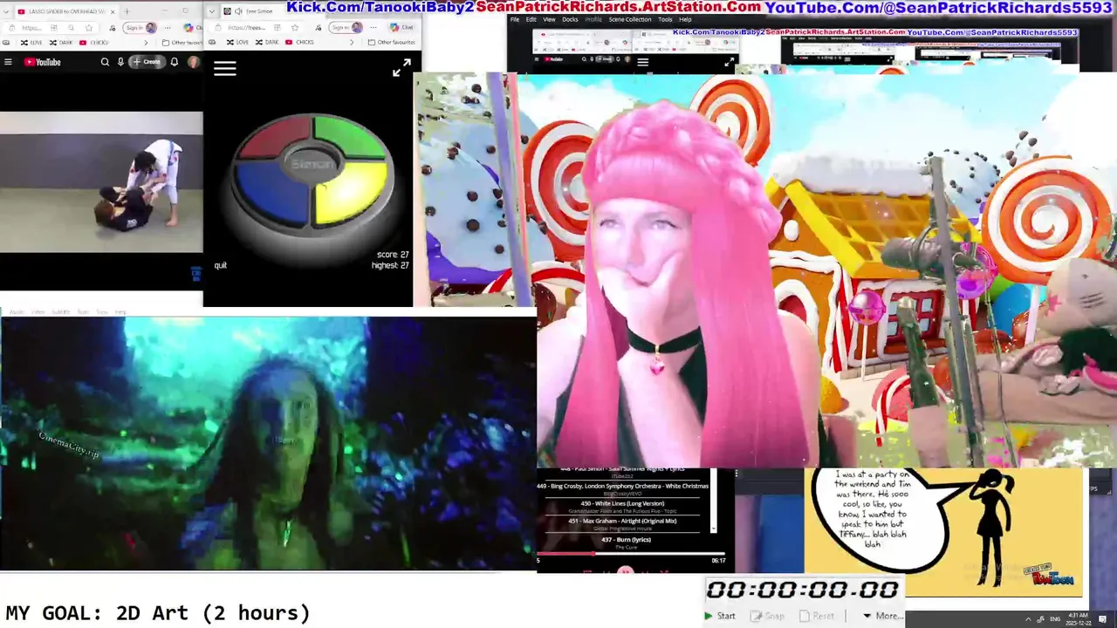Favourite this page star in Simon browser
1117x628 pixels.
[x=295, y=28]
